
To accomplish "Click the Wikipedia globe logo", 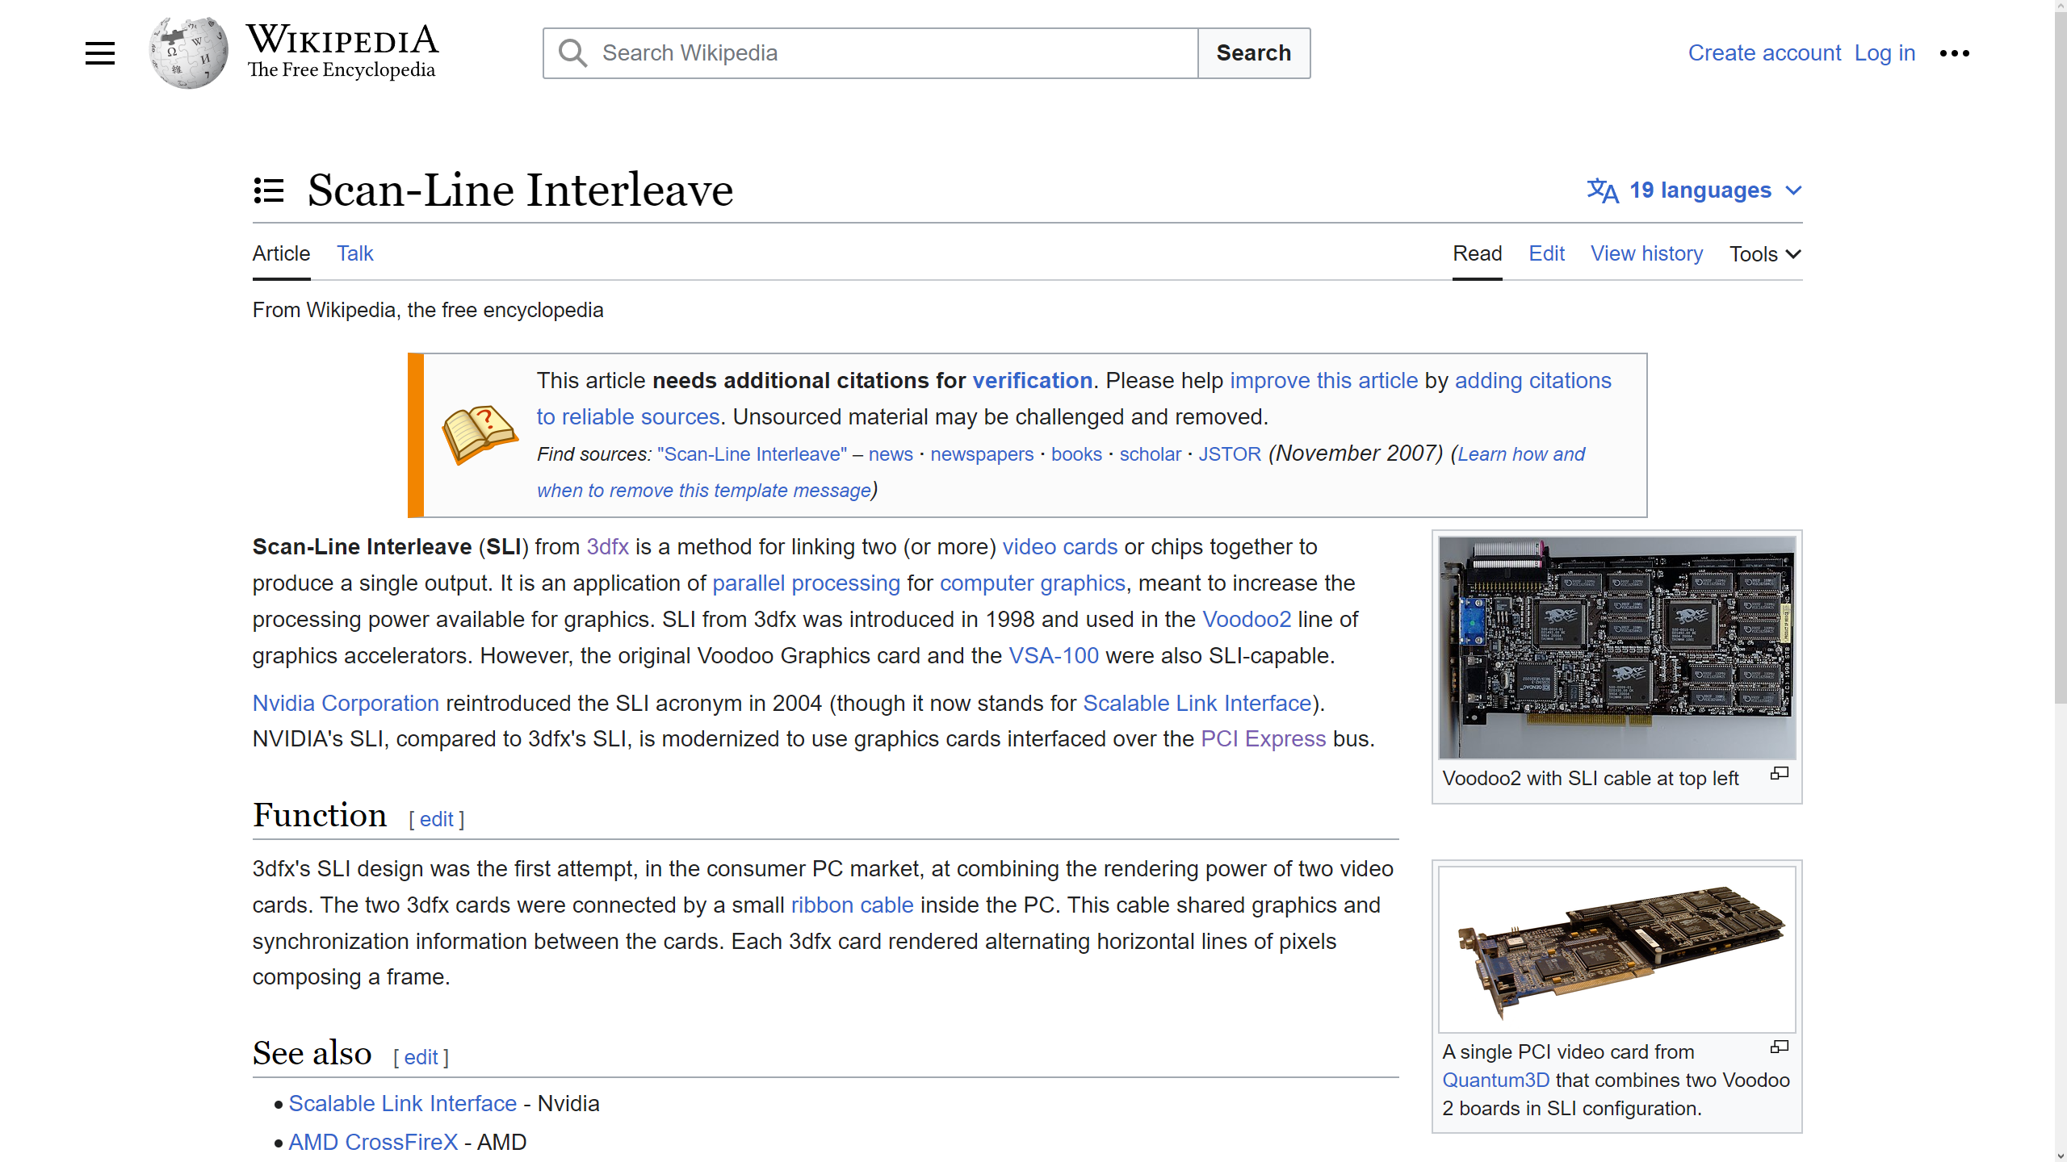I will point(189,53).
